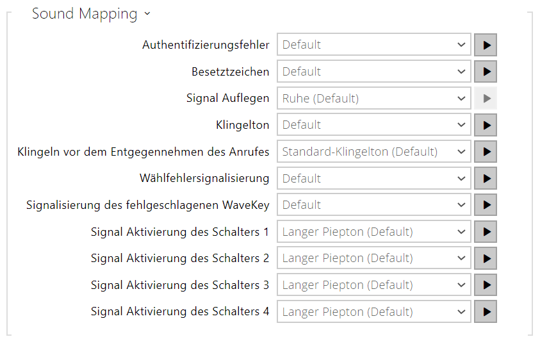The image size is (540, 346).
Task: Play the Standard-Klingelton preview before call pickup
Action: 486,152
